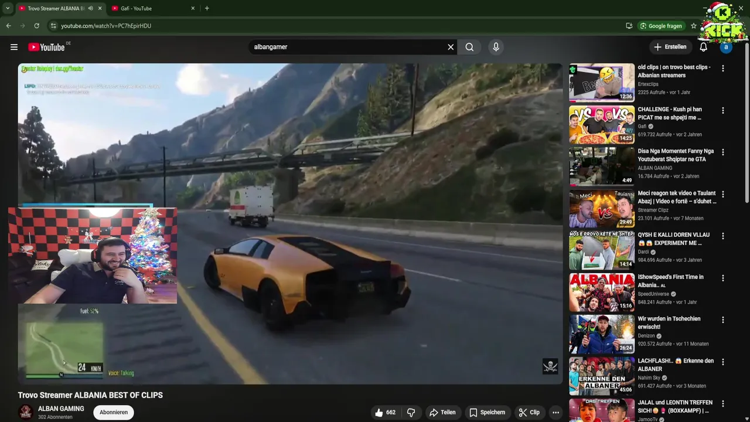Open QYSH E KALLI DOREN thumbnail

pos(602,250)
